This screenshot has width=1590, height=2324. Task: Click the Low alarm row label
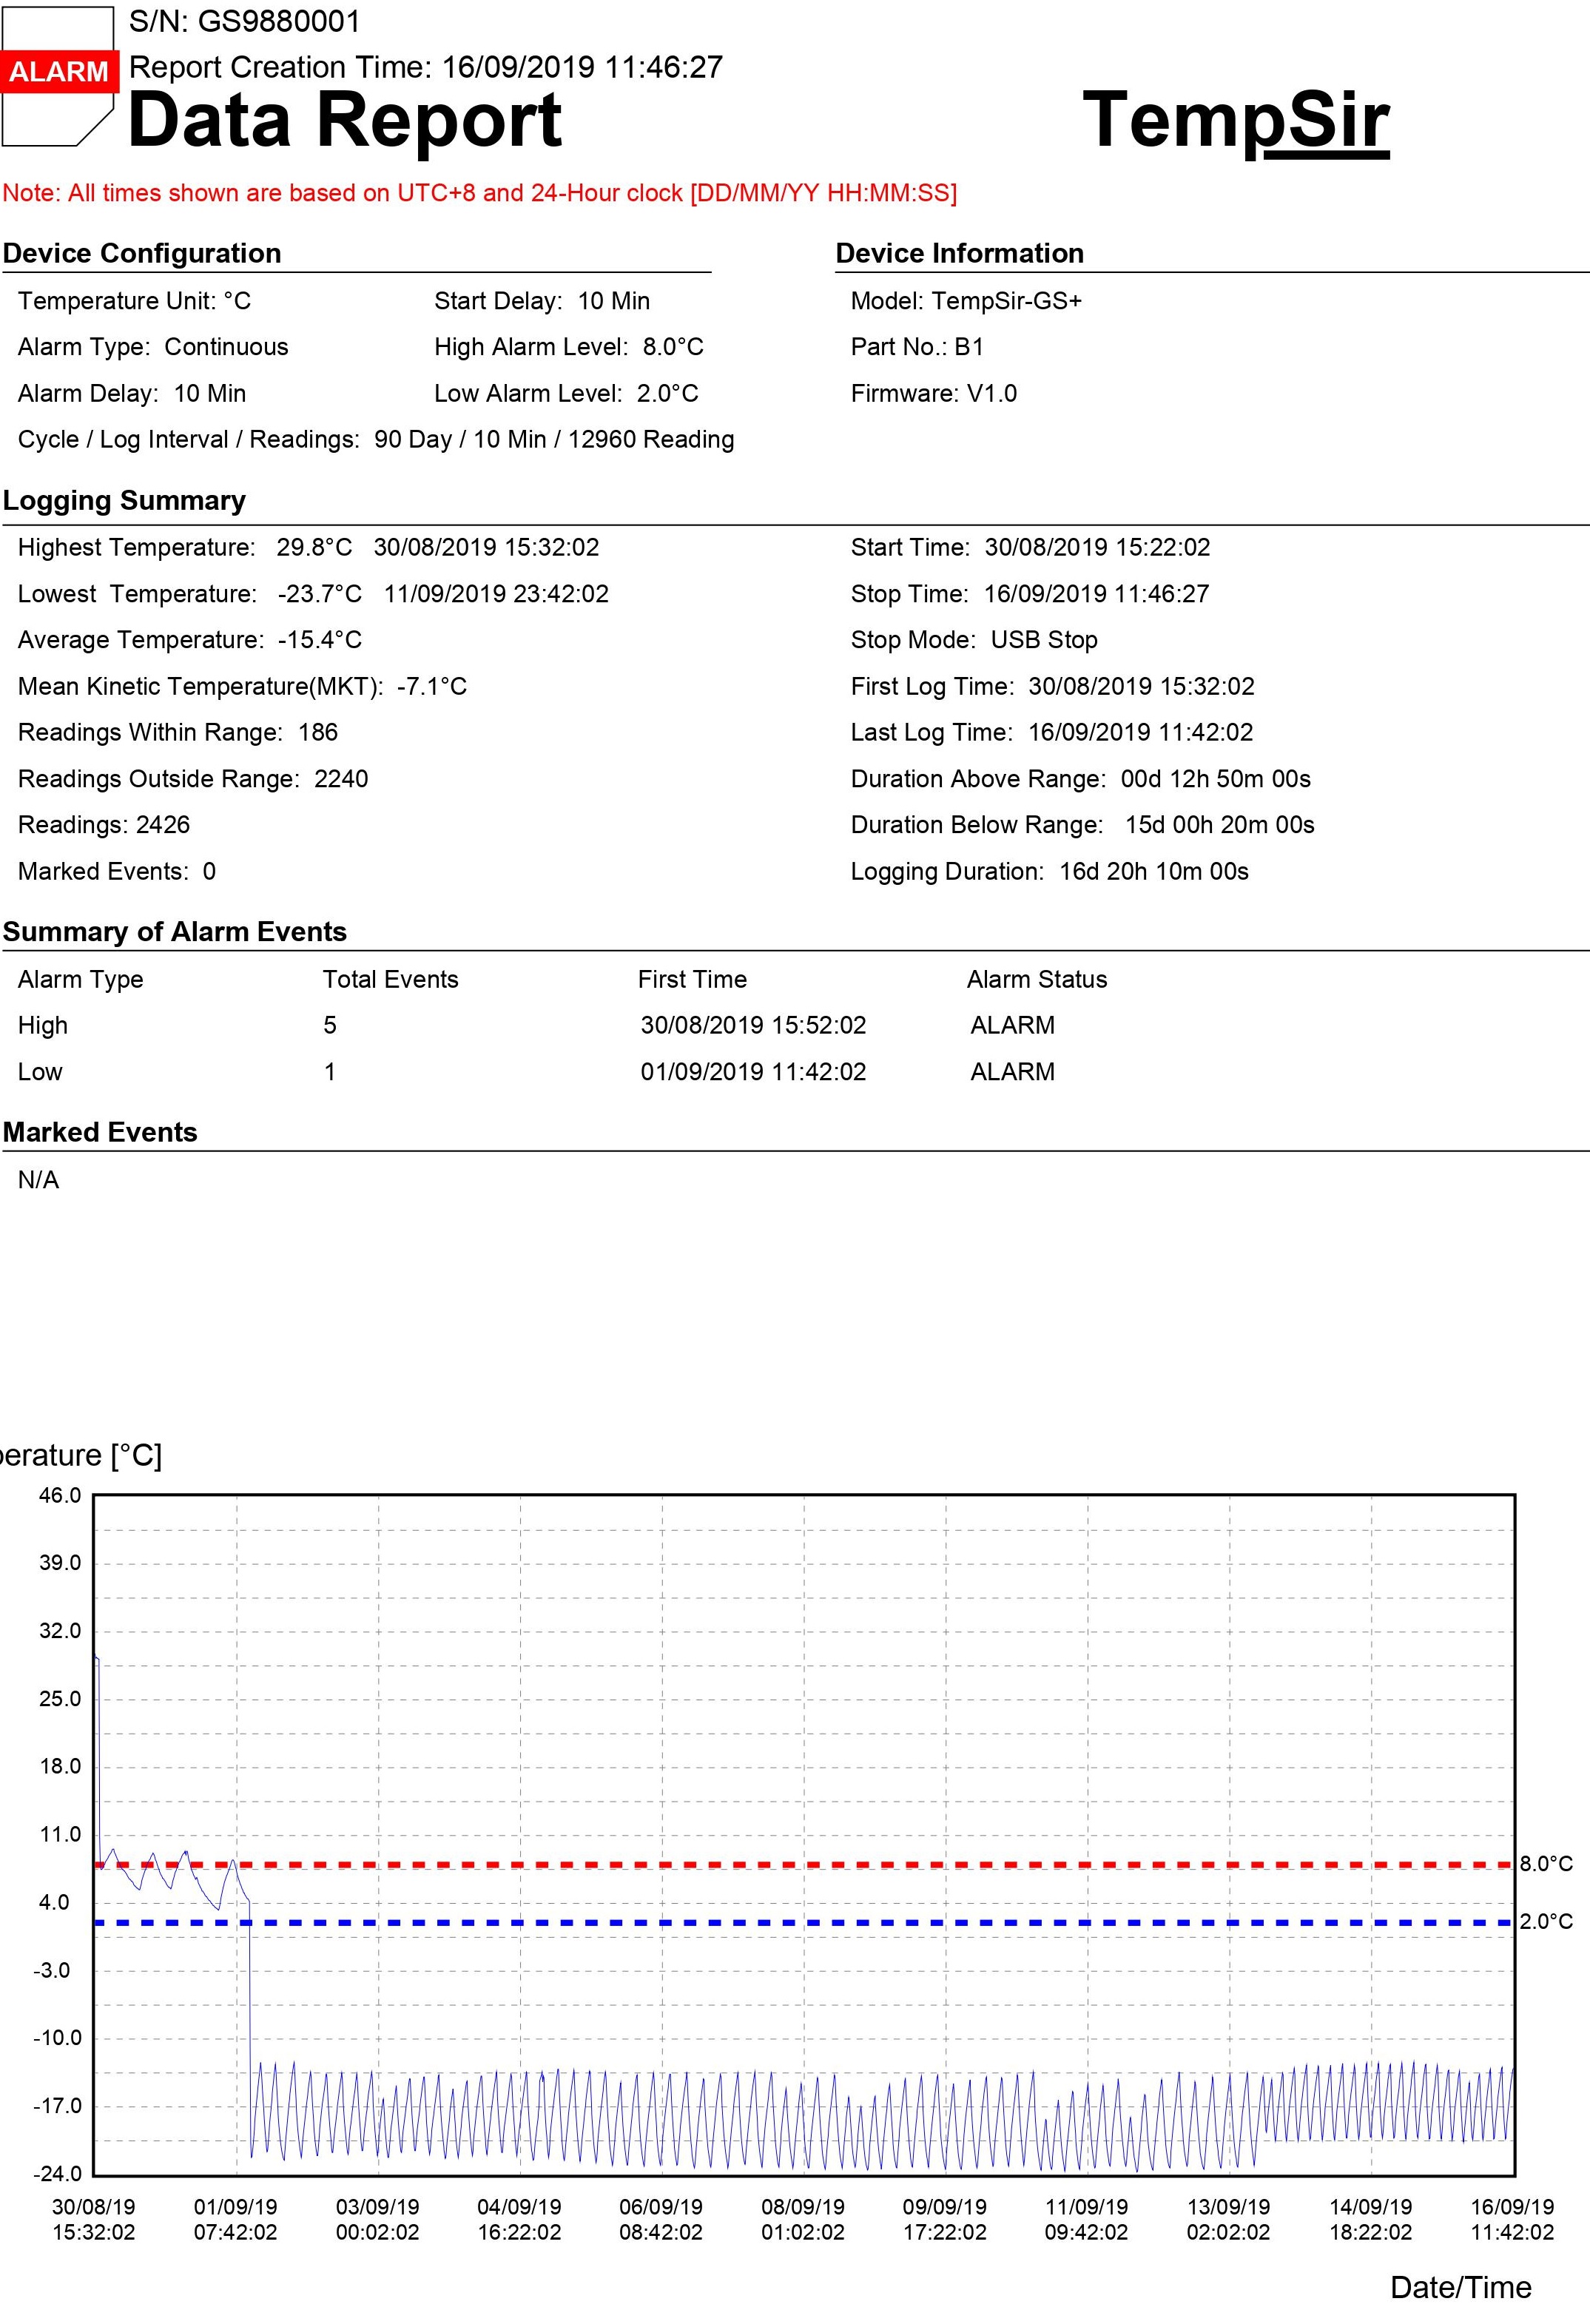click(40, 1072)
